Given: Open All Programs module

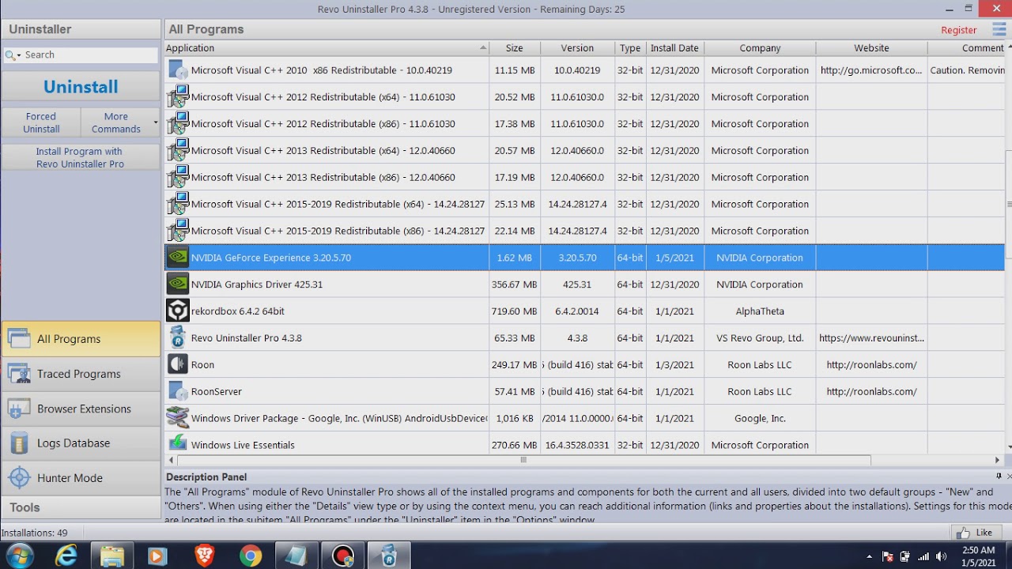Looking at the screenshot, I should point(81,339).
